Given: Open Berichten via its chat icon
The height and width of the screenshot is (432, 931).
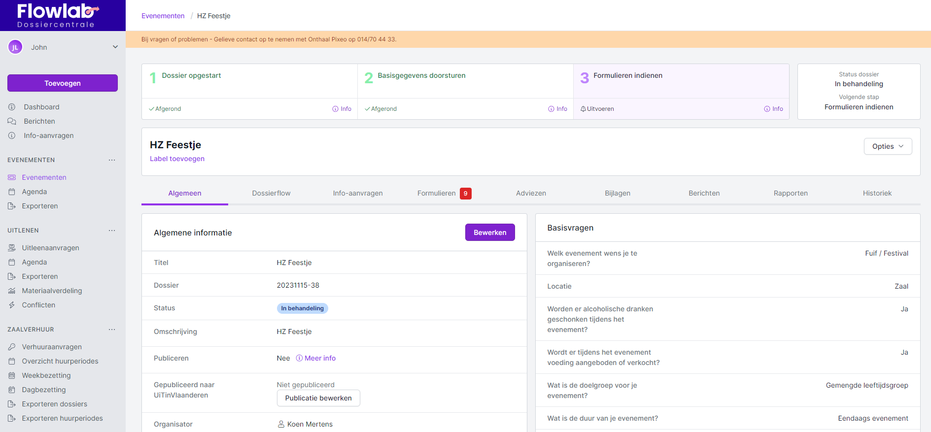Looking at the screenshot, I should click(12, 121).
